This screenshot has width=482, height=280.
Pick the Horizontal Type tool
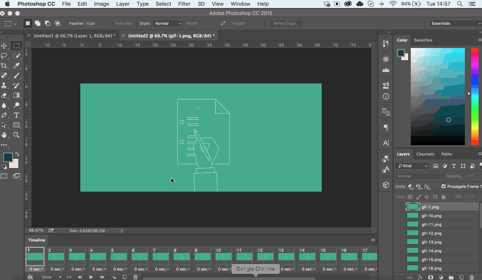pos(17,115)
